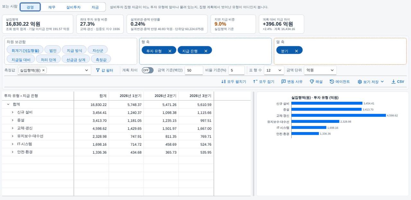
Task: Expand the 증설 row
Action: (x=13, y=121)
